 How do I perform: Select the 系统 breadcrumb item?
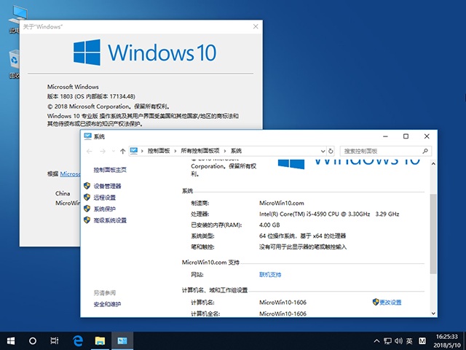pos(236,151)
